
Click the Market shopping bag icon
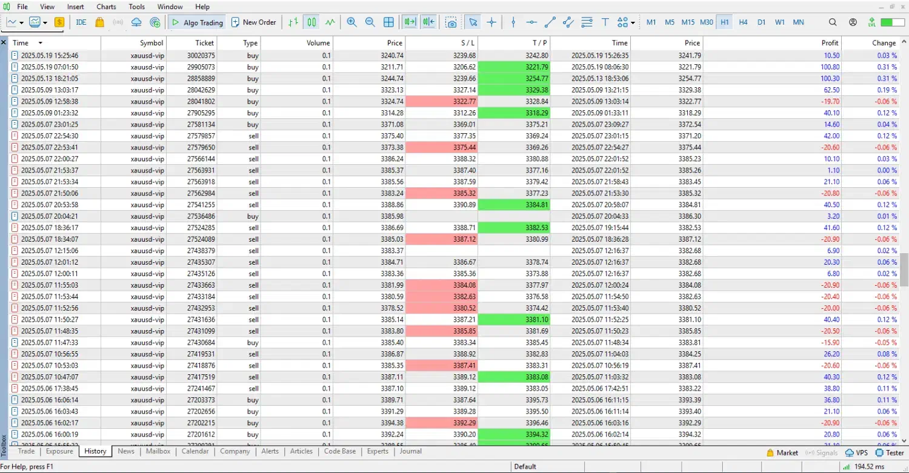tap(99, 22)
